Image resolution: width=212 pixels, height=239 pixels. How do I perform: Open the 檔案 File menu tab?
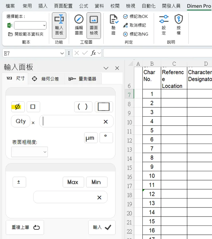[x=10, y=6]
